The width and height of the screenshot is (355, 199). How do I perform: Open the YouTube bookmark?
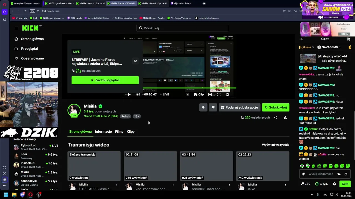click(x=20, y=18)
